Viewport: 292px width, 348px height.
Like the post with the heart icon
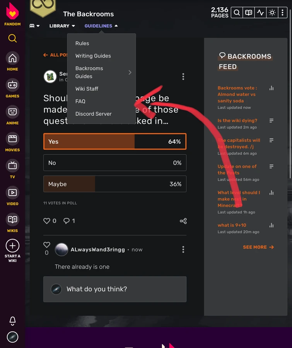coord(47,221)
